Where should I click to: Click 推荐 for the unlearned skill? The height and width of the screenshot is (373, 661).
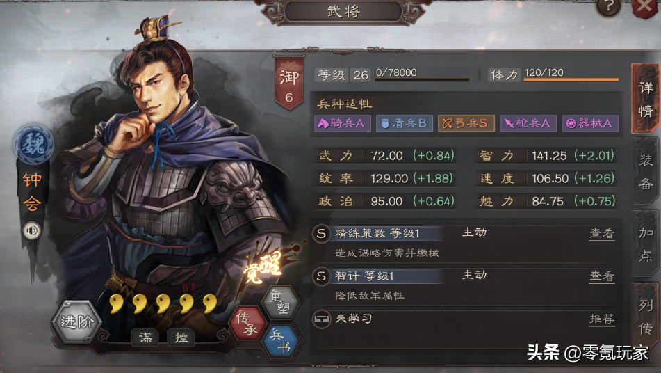601,319
